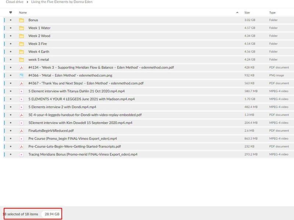The height and width of the screenshot is (220, 294).
Task: Click the PNG image icon for #4366 Metal file
Action: [x=21, y=76]
